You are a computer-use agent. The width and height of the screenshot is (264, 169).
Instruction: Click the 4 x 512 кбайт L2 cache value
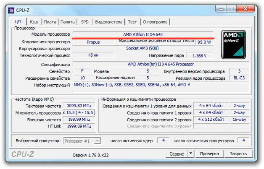tap(211, 120)
